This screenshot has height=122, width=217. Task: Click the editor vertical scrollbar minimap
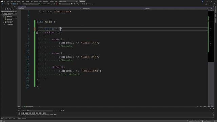(211, 36)
